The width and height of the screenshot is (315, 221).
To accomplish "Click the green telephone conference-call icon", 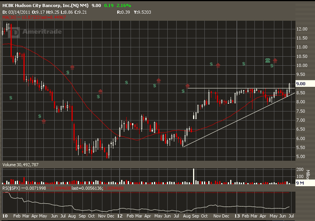I will click(x=268, y=60).
